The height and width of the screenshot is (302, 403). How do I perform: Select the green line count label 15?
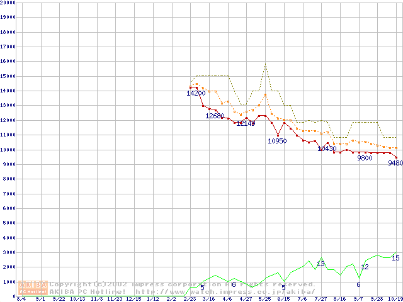pos(395,258)
